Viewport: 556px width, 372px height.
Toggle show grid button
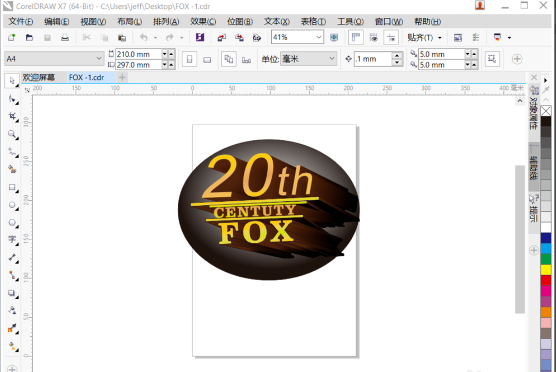coord(374,38)
